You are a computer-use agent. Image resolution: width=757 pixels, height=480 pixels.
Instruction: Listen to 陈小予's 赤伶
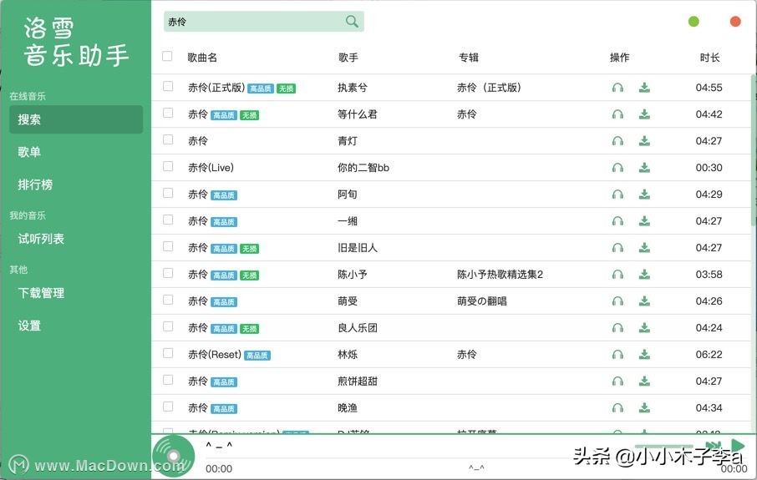pyautogui.click(x=617, y=275)
